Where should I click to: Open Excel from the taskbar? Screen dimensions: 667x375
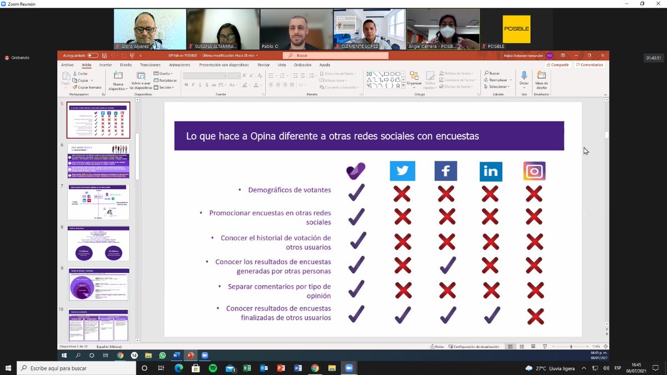coord(247,368)
